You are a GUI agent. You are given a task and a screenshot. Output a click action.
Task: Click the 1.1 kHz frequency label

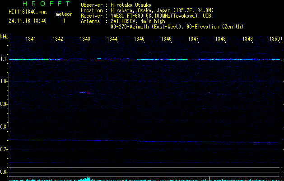(x=4, y=59)
